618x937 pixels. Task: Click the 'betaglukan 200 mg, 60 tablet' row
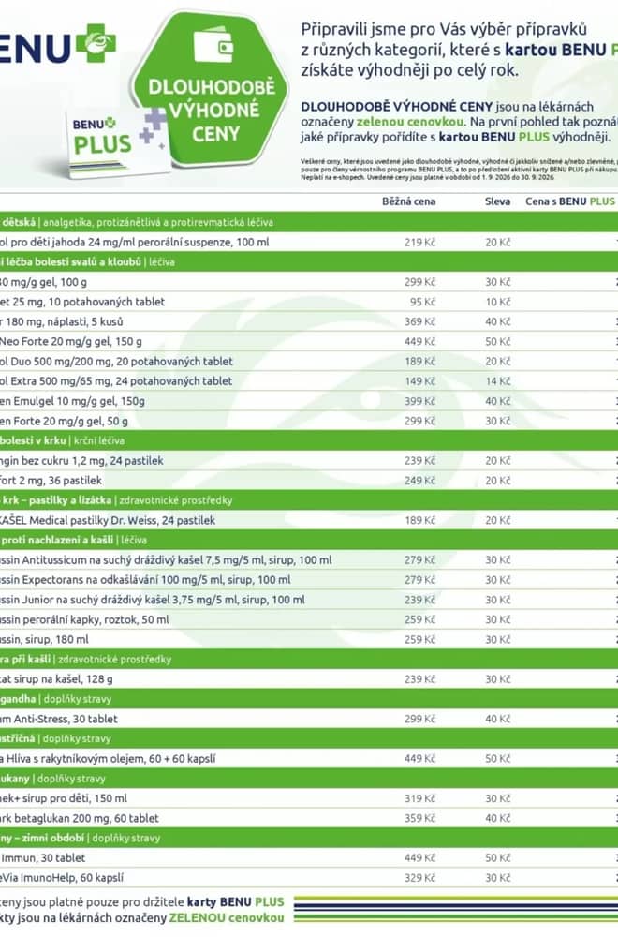click(309, 818)
